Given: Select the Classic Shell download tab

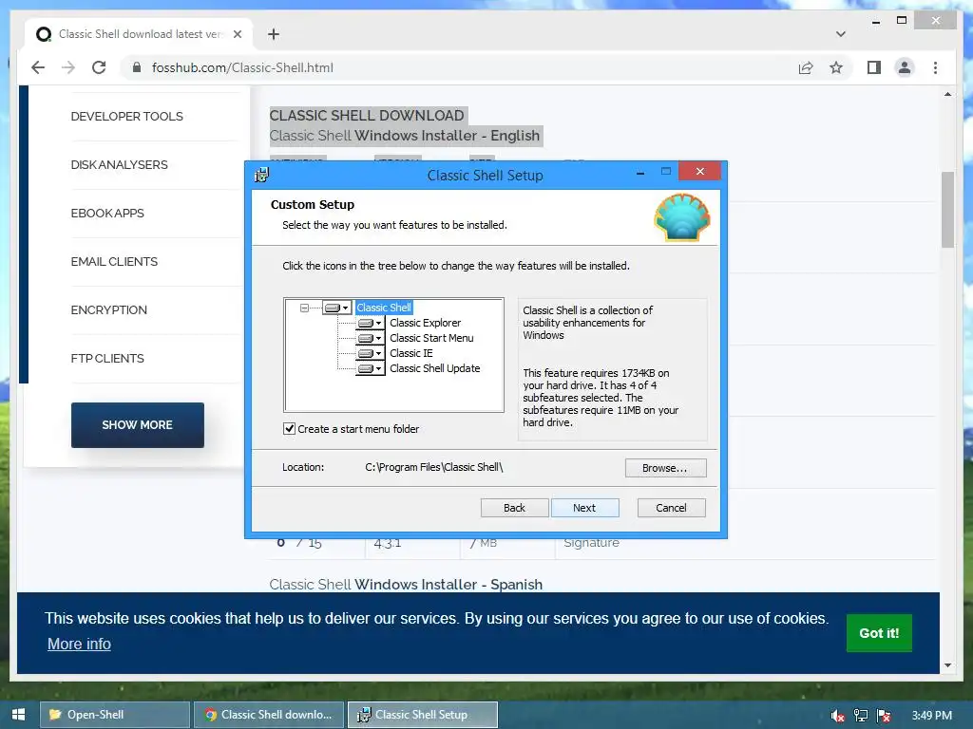Looking at the screenshot, I should coord(139,34).
